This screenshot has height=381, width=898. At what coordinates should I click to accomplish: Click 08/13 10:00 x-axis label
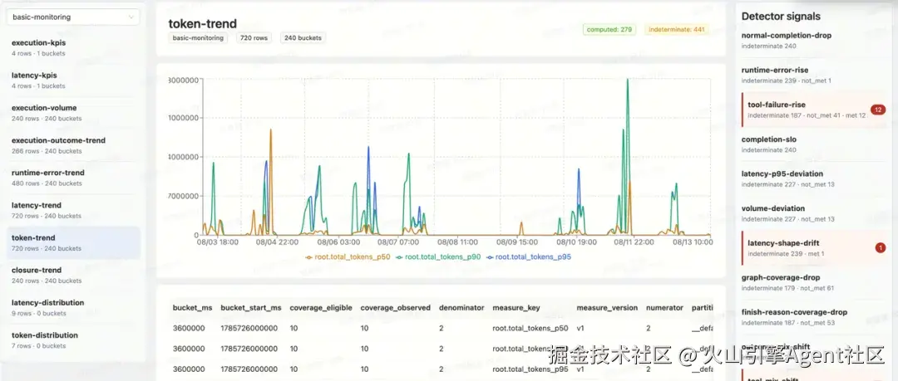pos(692,242)
